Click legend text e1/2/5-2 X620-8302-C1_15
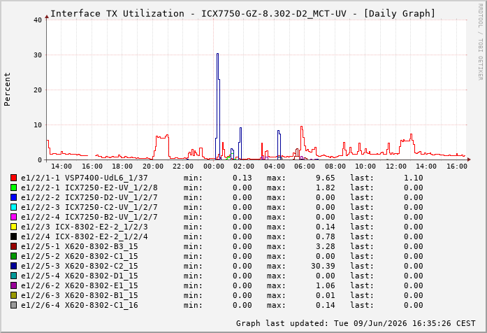This screenshot has width=487, height=333. [x=80, y=256]
